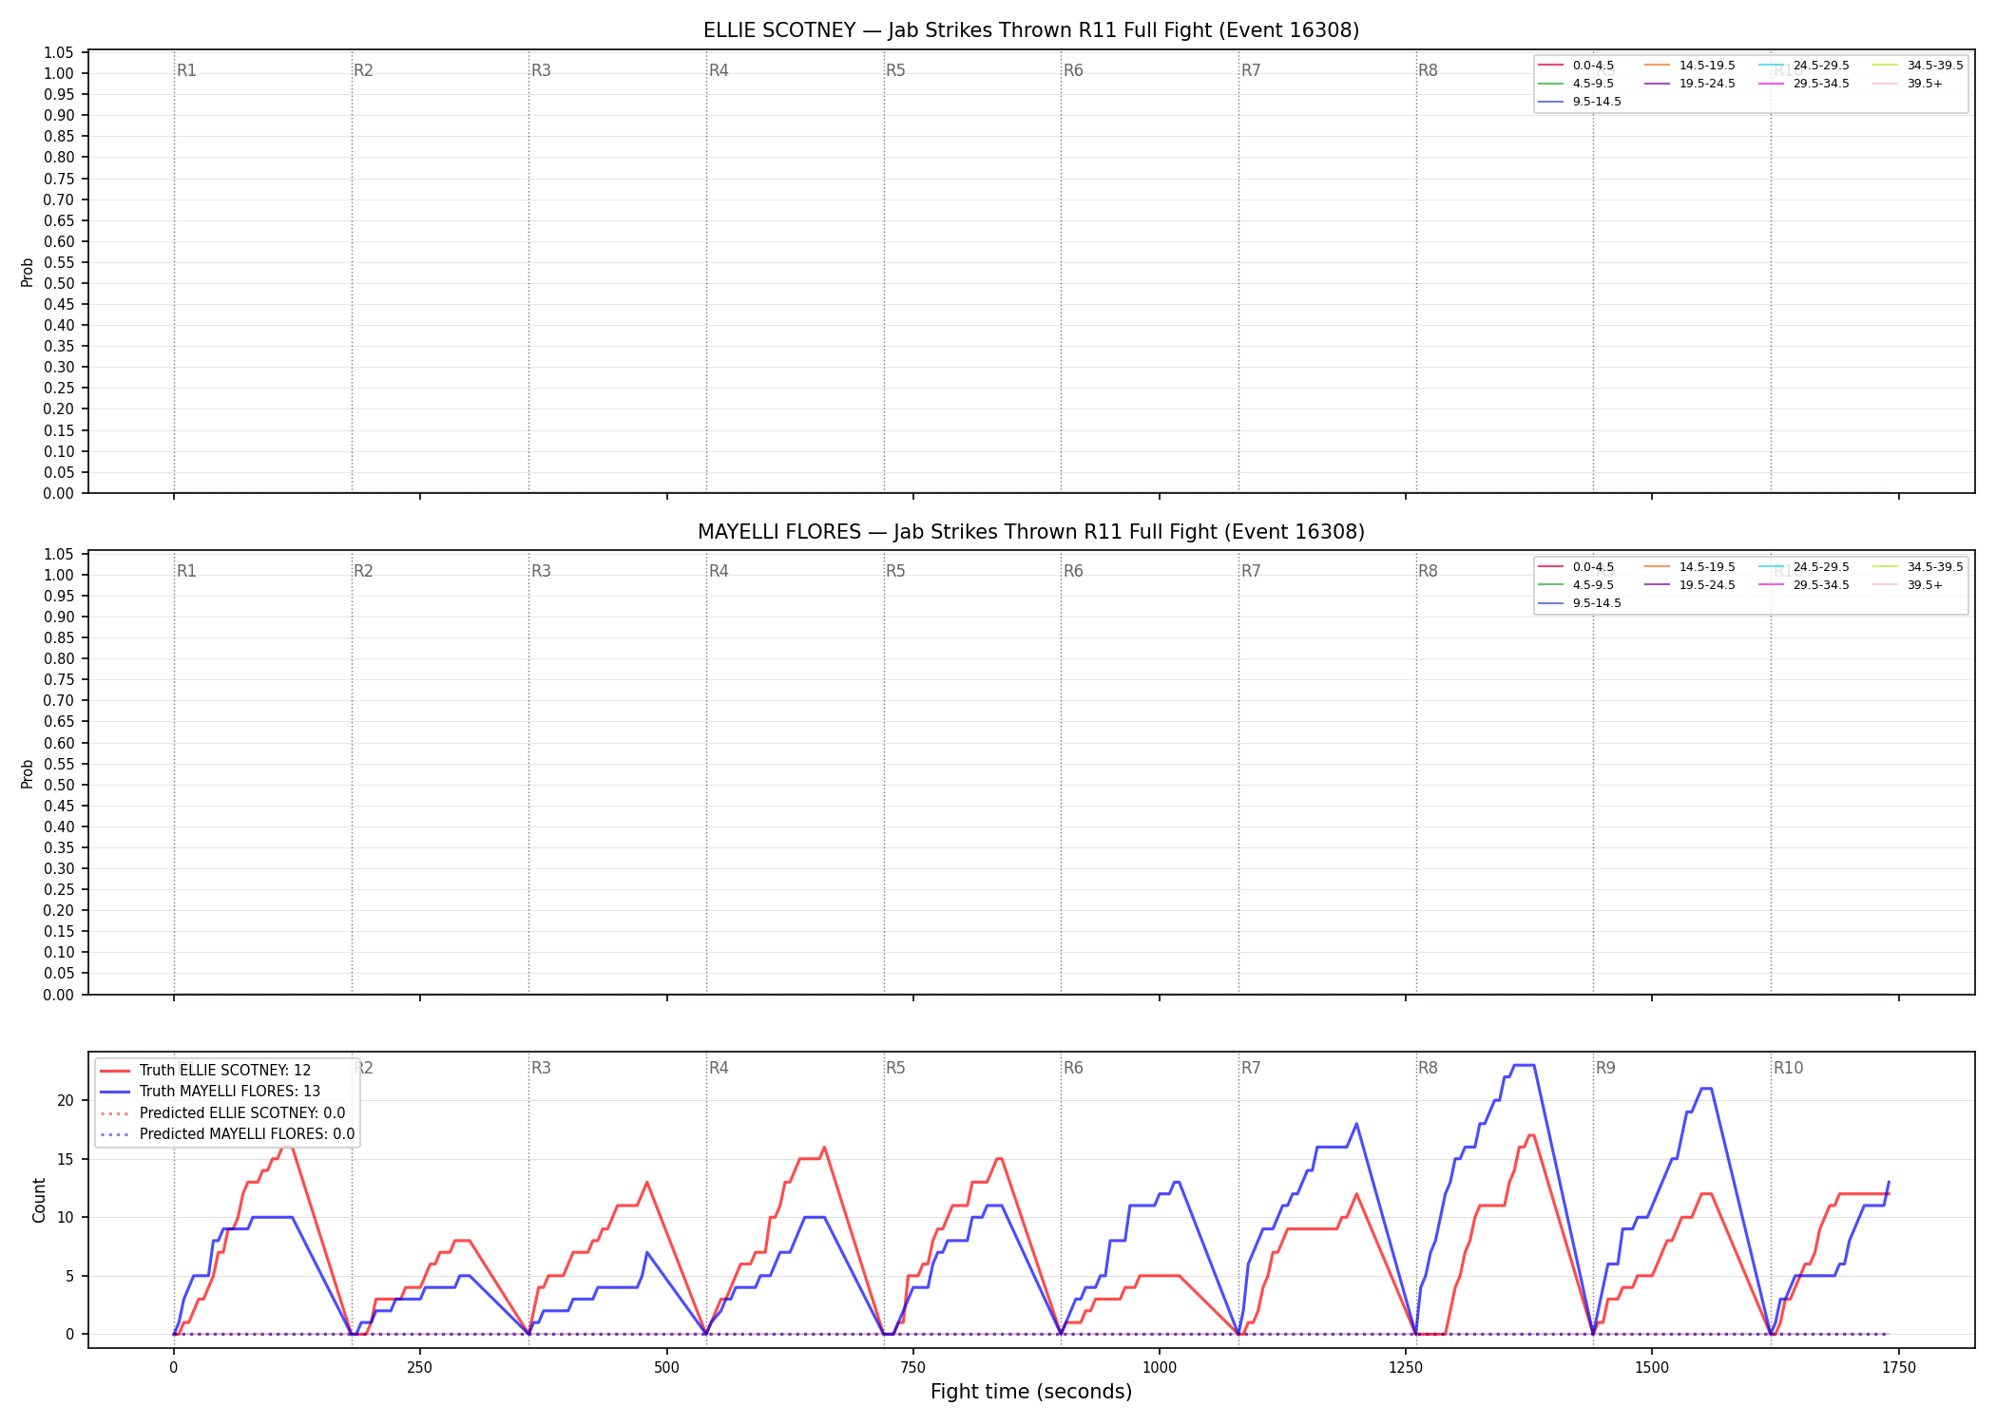Click the R10 round label in the Count chart
Image resolution: width=1996 pixels, height=1425 pixels.
pyautogui.click(x=1788, y=1068)
